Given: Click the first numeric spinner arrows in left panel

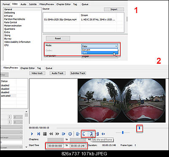Looking at the screenshot, I should [10, 117].
